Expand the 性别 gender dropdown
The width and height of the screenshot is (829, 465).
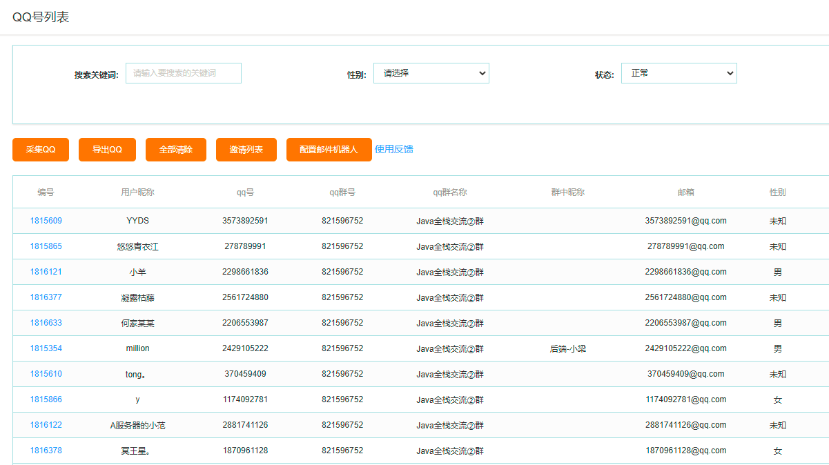[431, 73]
